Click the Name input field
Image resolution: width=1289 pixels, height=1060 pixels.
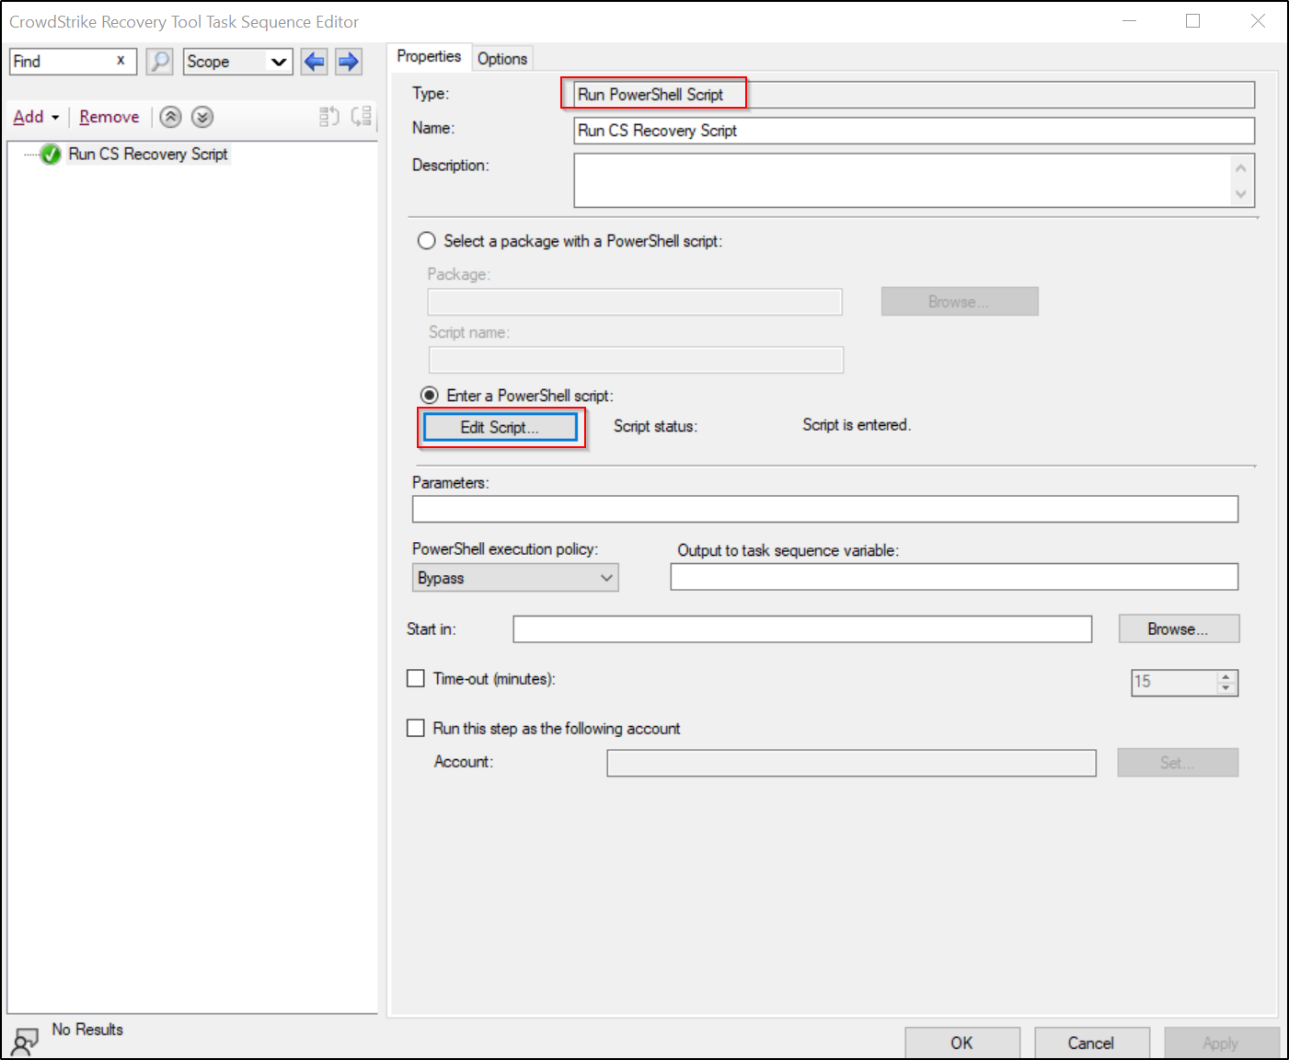coord(915,131)
